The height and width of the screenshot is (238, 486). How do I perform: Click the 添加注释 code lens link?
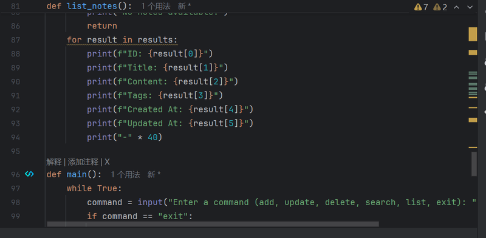pos(83,161)
